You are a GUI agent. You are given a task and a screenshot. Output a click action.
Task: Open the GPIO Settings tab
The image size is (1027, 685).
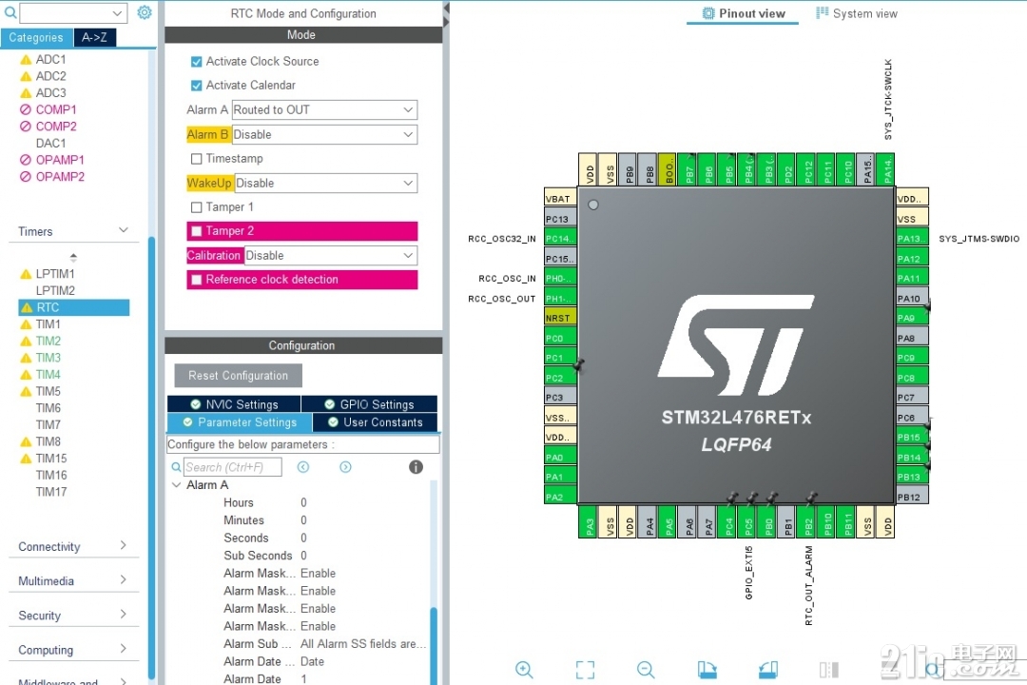click(369, 404)
